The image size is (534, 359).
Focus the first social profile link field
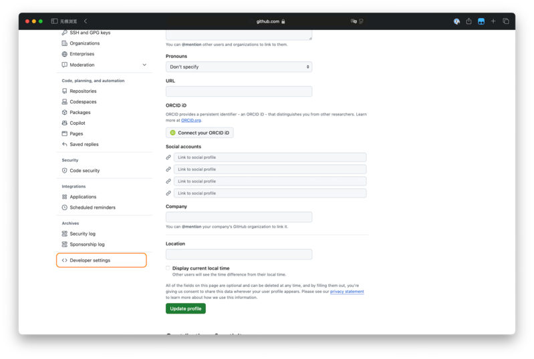coord(270,157)
